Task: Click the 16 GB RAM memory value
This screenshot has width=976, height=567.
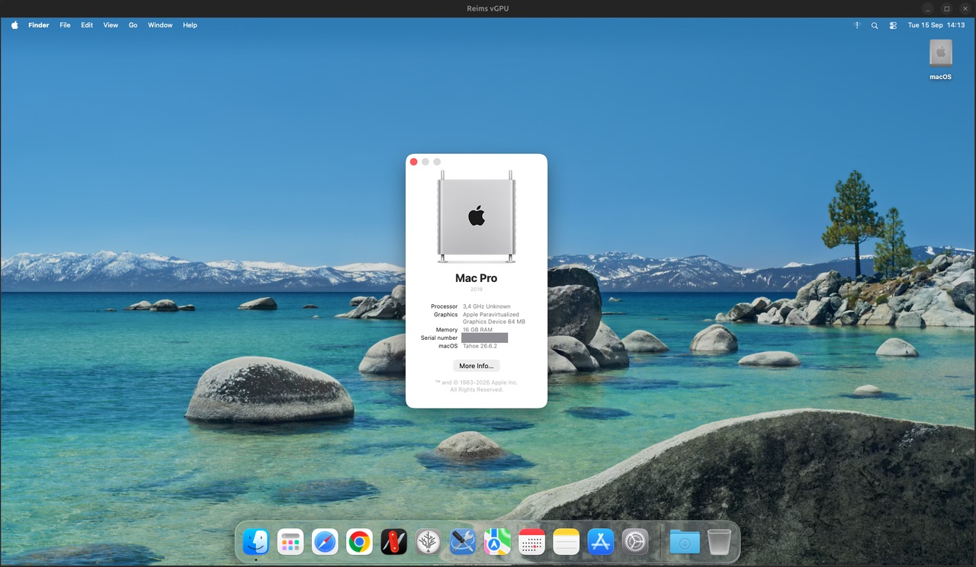Action: (477, 330)
